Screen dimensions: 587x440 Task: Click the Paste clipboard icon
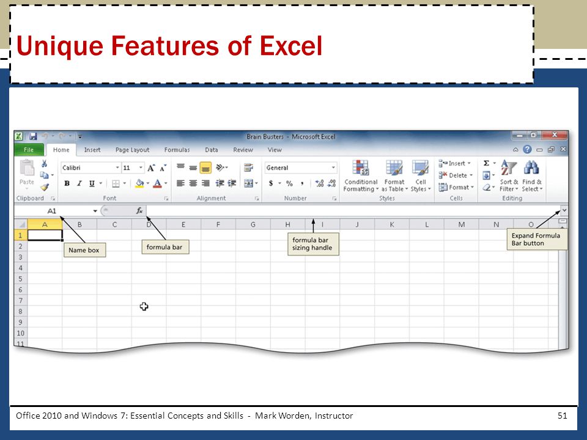tap(27, 168)
